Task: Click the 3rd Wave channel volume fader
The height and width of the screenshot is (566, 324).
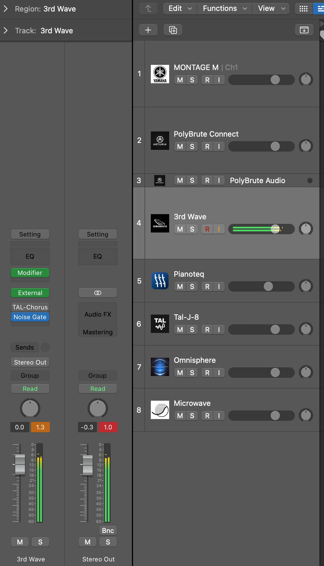Action: [20, 464]
